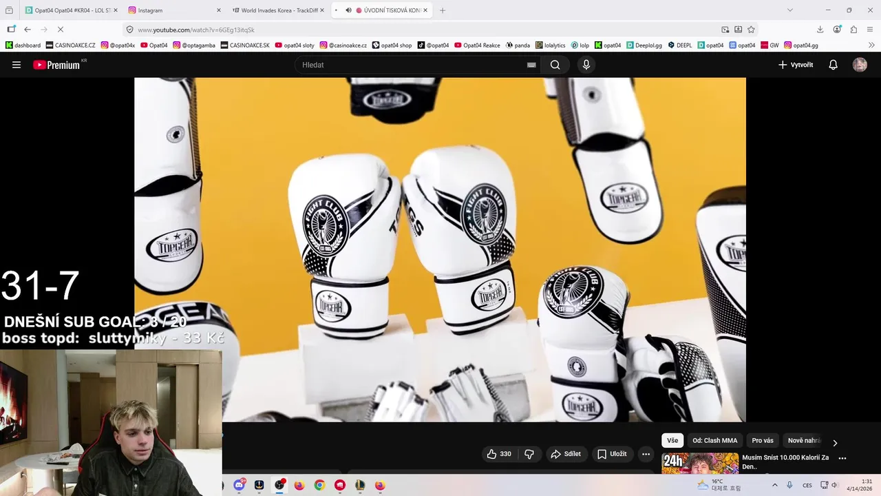Open Musím Sníst 10.000 Kalorií video title
Screen dimensions: 881x496
click(x=785, y=462)
